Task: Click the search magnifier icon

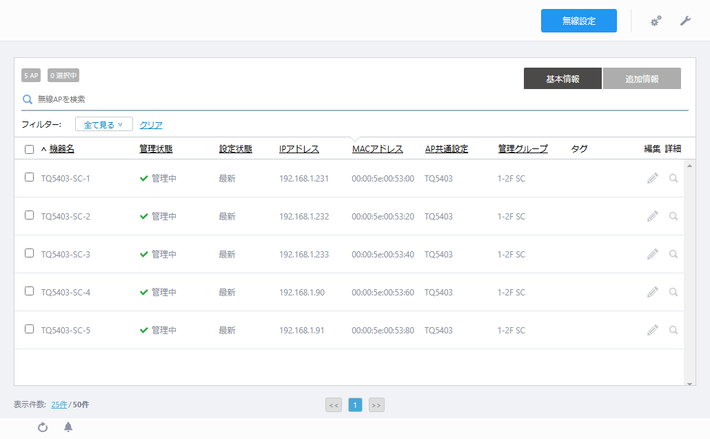Action: click(x=28, y=99)
